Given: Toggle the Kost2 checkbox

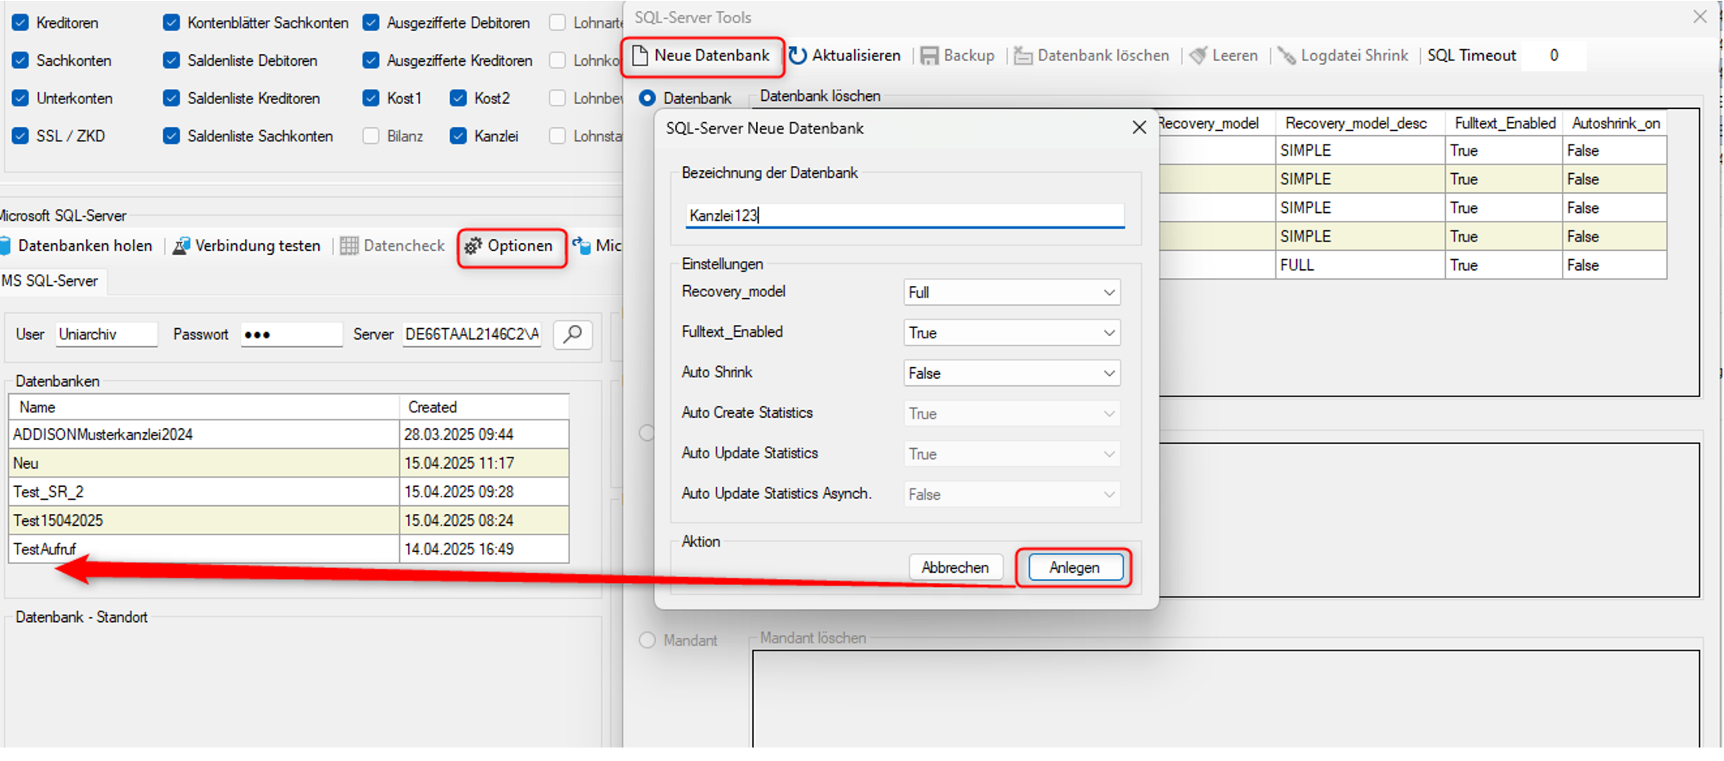Looking at the screenshot, I should 458,98.
